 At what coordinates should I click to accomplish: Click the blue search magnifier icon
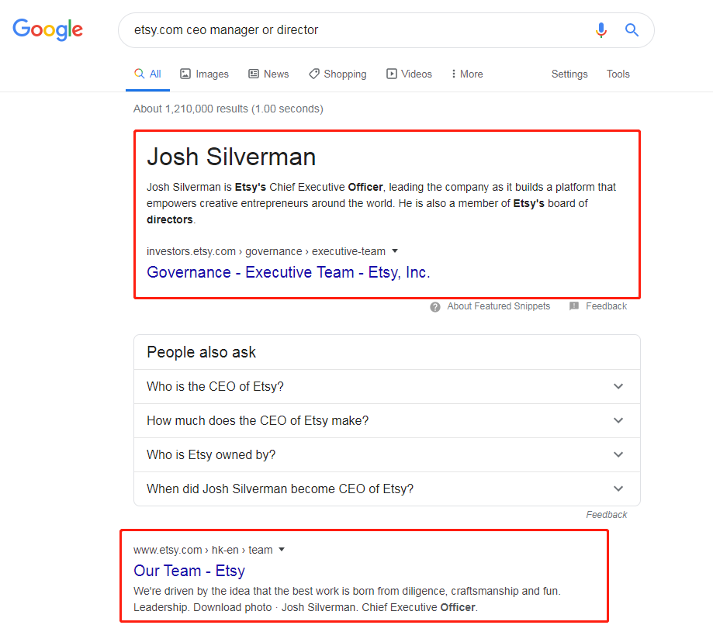click(632, 30)
